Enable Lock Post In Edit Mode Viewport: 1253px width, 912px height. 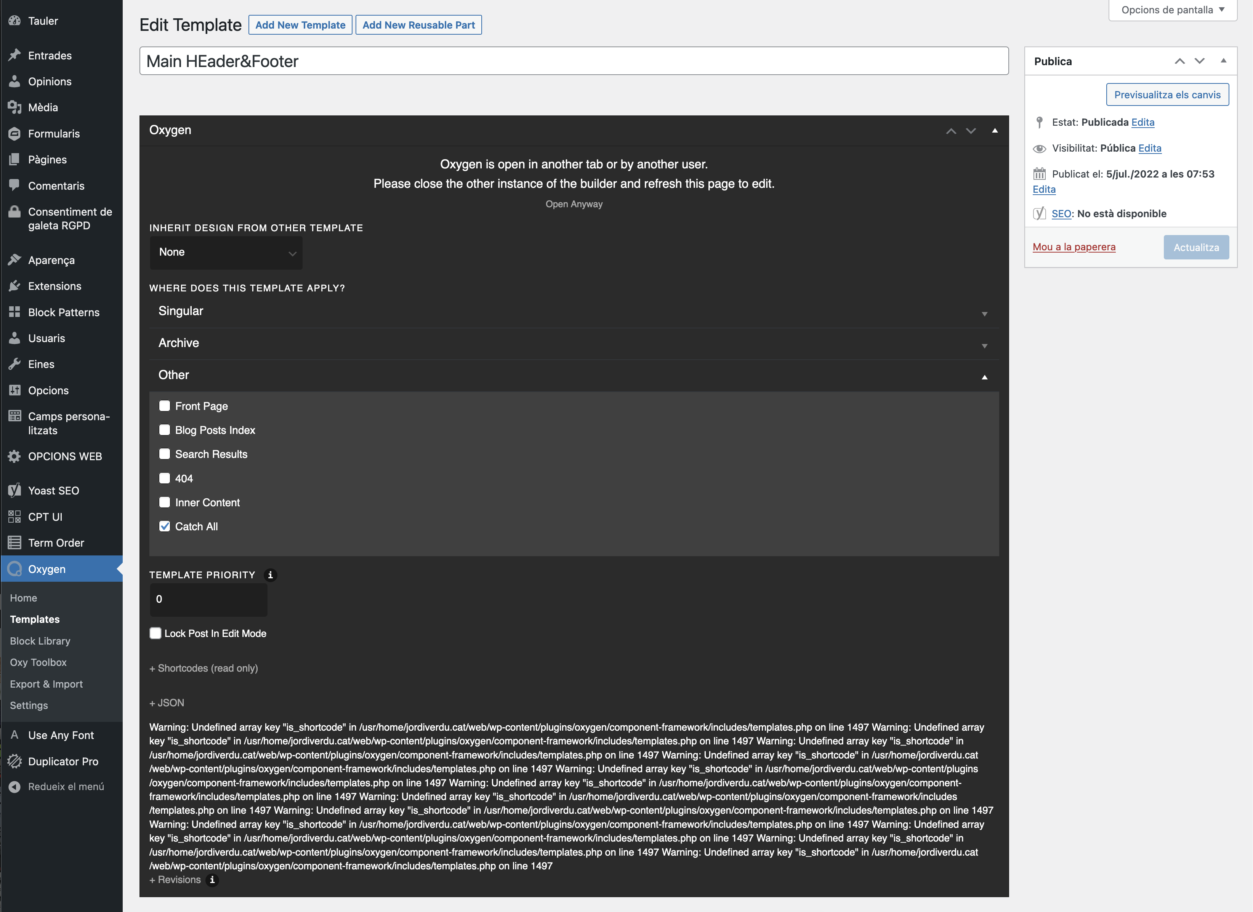pos(155,633)
